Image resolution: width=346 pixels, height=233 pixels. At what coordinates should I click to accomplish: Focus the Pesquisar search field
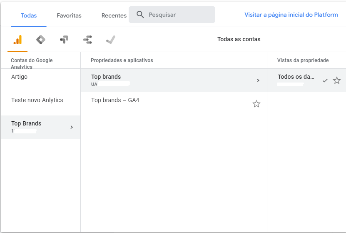click(x=172, y=15)
